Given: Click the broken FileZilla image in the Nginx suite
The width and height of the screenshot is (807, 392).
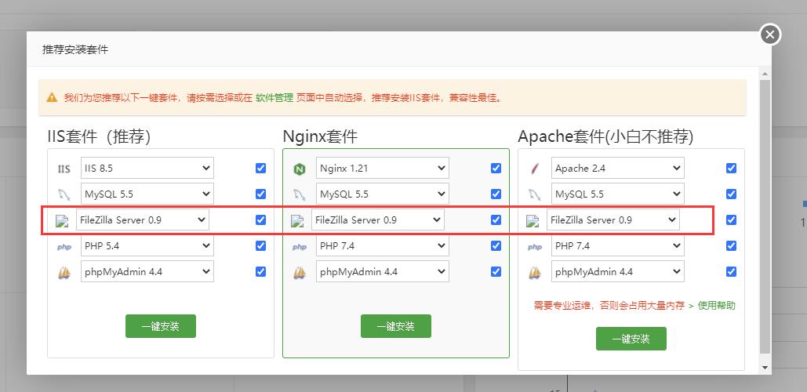Looking at the screenshot, I should point(297,221).
